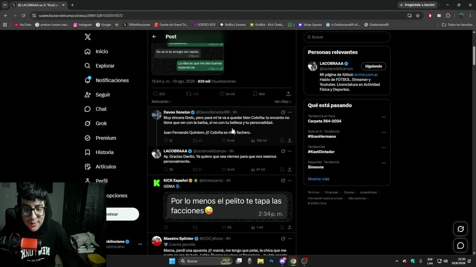Open the YouTube bookmark
The width and height of the screenshot is (476, 267).
(23, 25)
